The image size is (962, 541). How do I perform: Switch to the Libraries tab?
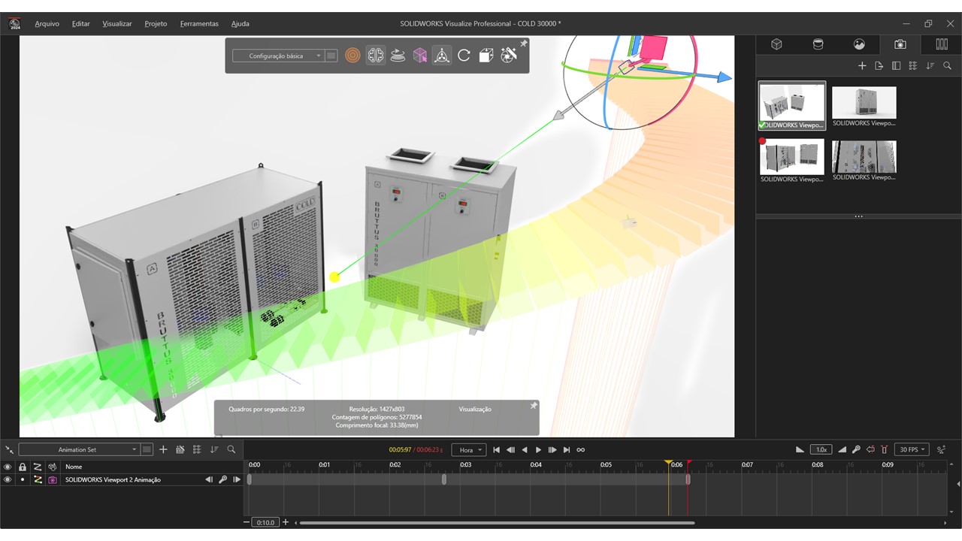942,44
